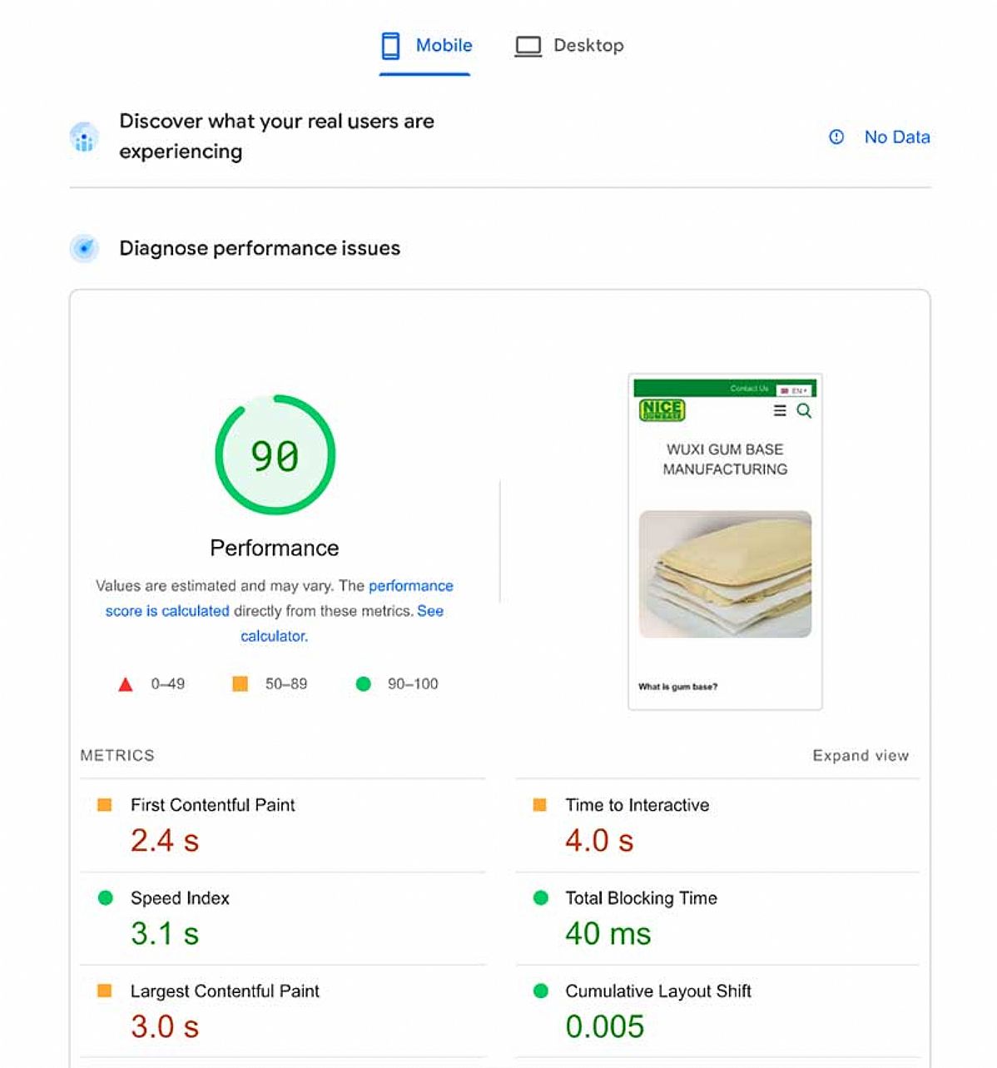
Task: Click the red triangle 0–49 legend icon
Action: (x=126, y=684)
